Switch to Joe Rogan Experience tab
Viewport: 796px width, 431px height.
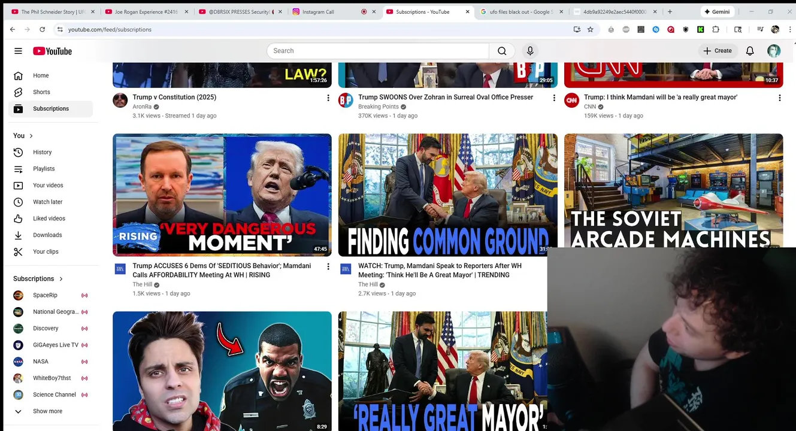click(147, 11)
